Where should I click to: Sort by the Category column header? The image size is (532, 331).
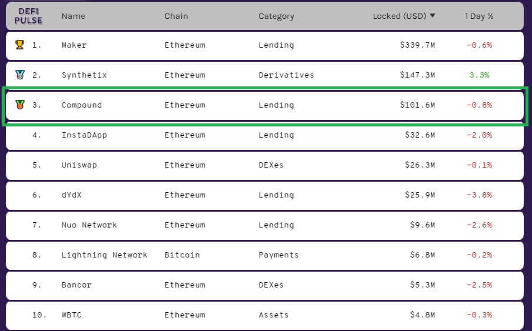(x=276, y=16)
